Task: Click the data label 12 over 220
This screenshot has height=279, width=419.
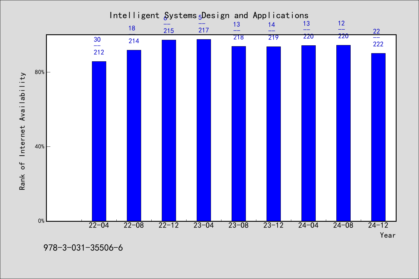Action: coord(343,30)
